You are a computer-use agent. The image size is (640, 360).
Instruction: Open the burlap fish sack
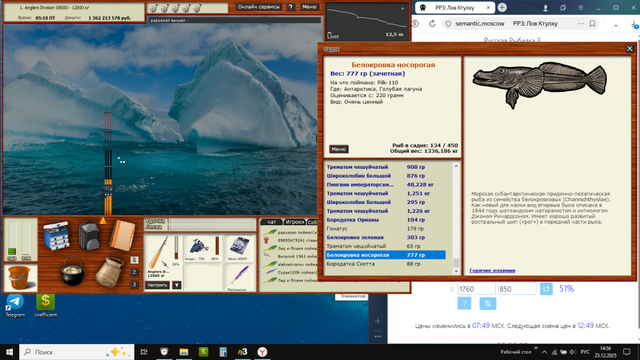(x=109, y=272)
